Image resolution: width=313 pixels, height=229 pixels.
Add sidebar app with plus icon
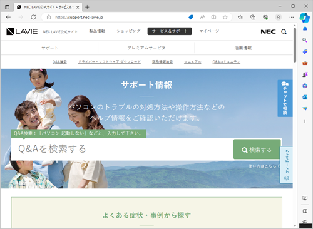pyautogui.click(x=305, y=121)
